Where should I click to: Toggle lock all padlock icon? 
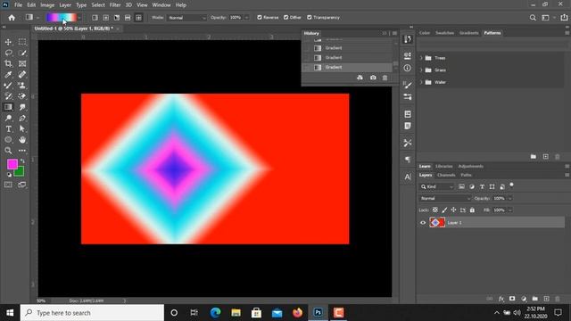(472, 210)
